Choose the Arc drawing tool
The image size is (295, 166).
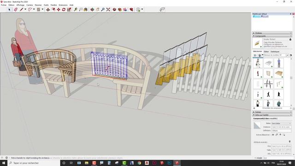30,10
